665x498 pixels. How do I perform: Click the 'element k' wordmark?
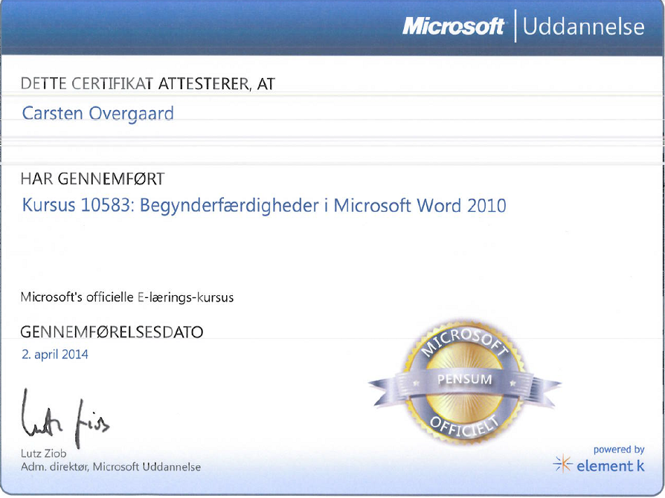611,466
